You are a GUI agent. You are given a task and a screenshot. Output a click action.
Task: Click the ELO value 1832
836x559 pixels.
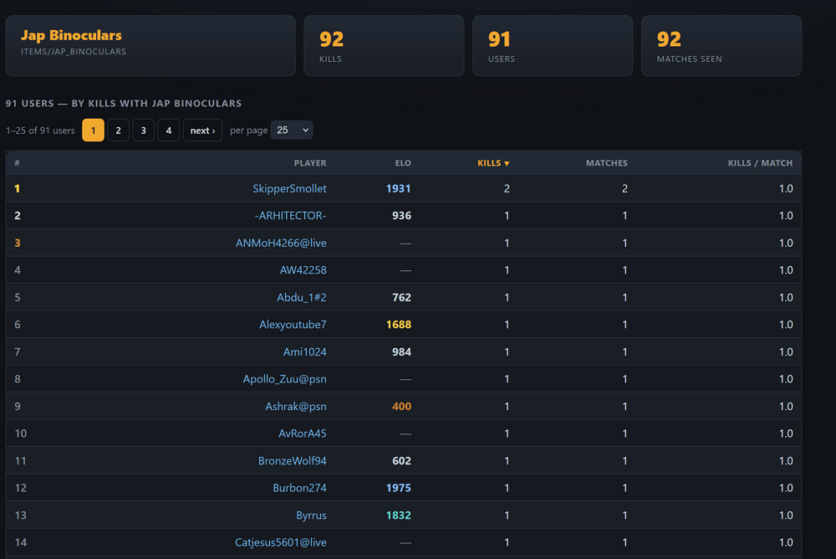(x=398, y=515)
